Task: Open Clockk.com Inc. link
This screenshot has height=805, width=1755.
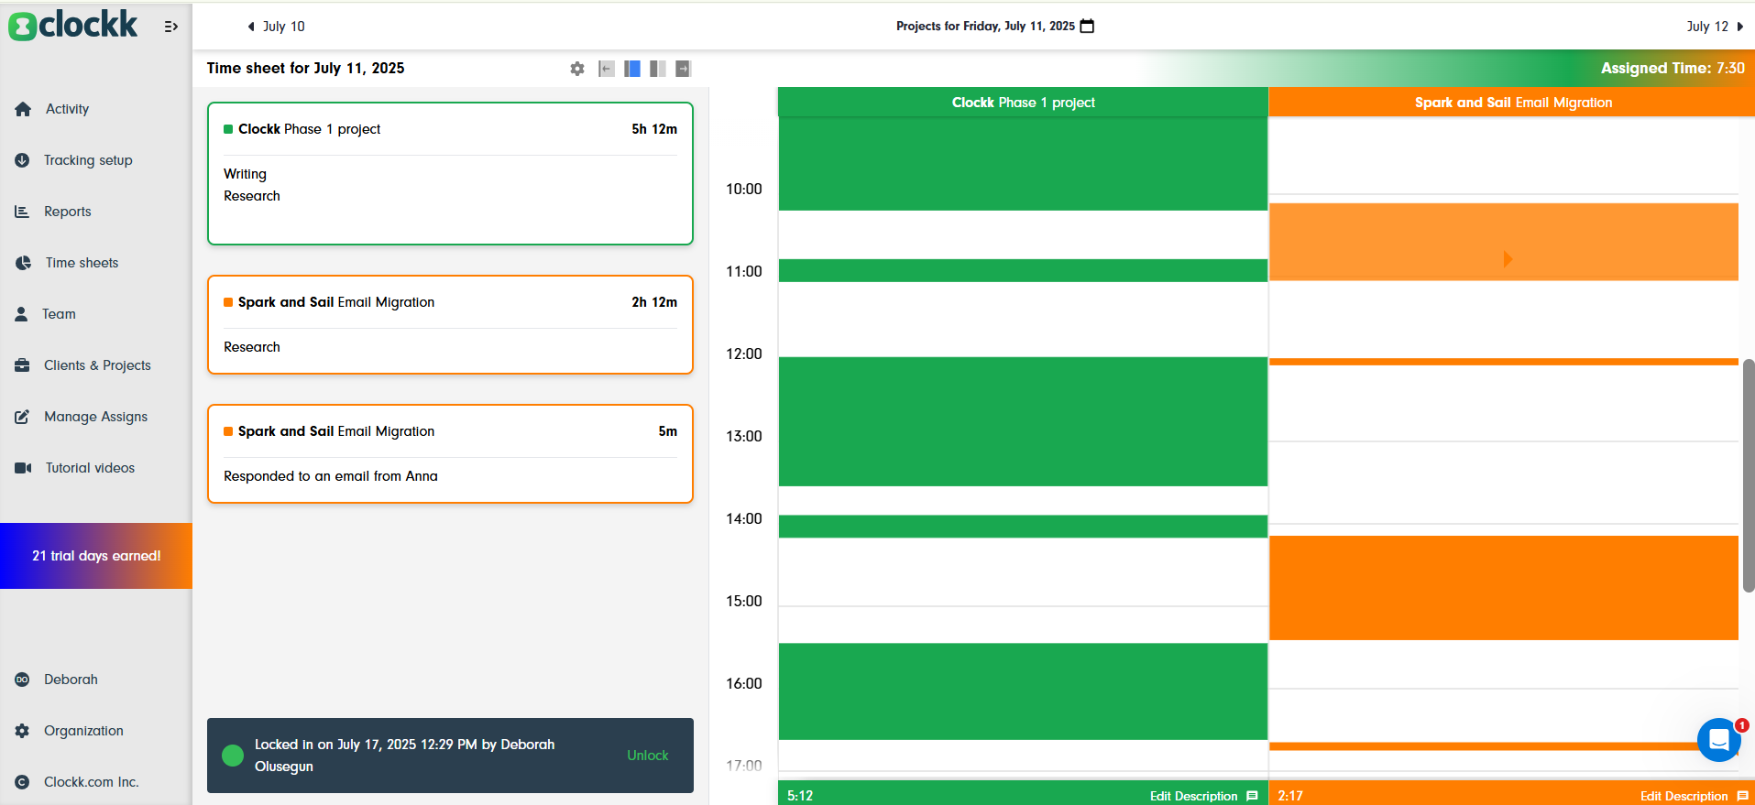Action: click(91, 782)
